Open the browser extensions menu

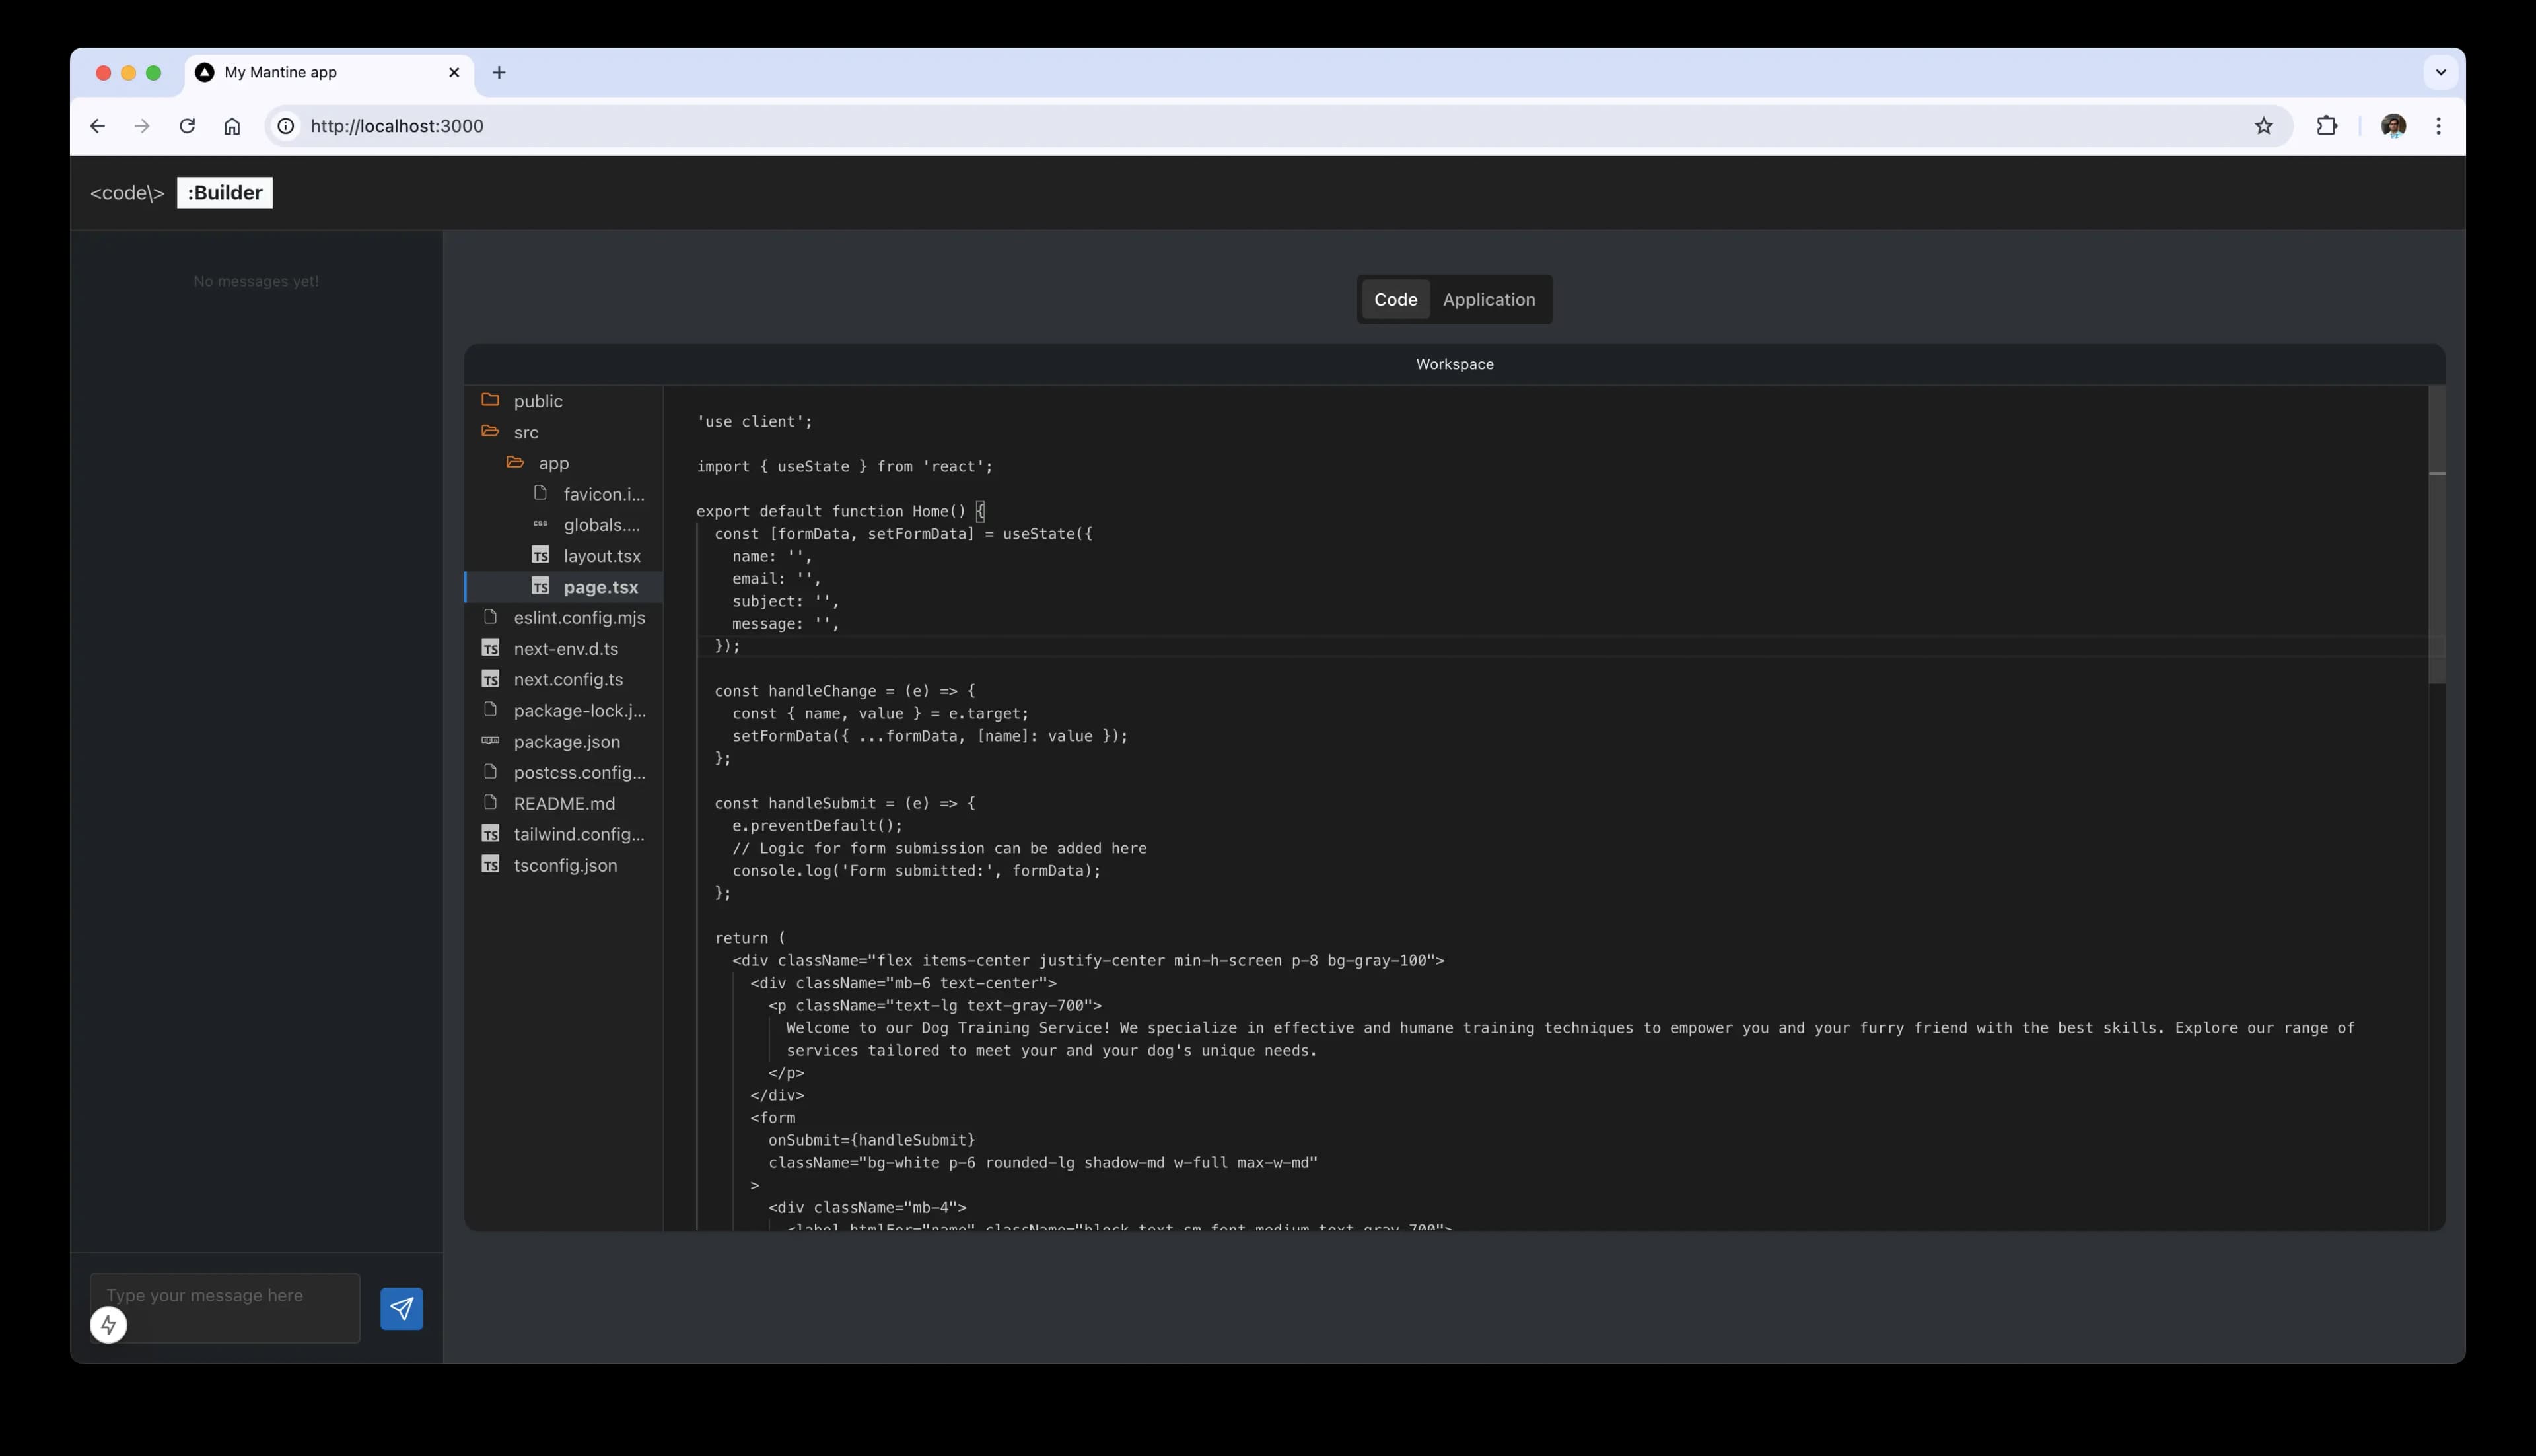(x=2327, y=126)
